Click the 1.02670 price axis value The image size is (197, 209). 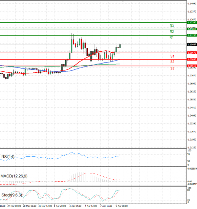point(192,132)
